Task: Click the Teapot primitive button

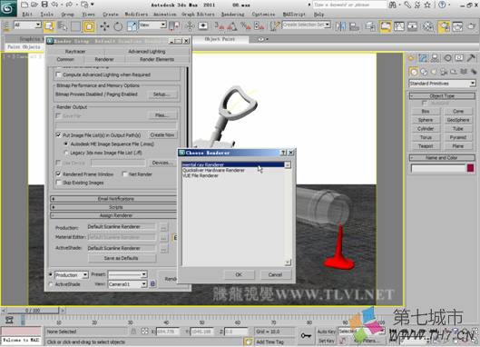Action: tap(426, 146)
